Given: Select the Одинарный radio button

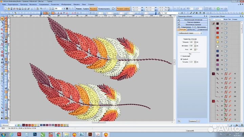Looking at the screenshot, I should (x=181, y=56).
